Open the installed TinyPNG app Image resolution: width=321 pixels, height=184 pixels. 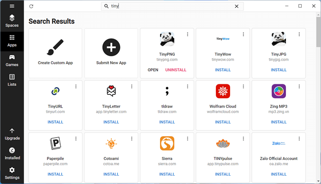pos(153,70)
